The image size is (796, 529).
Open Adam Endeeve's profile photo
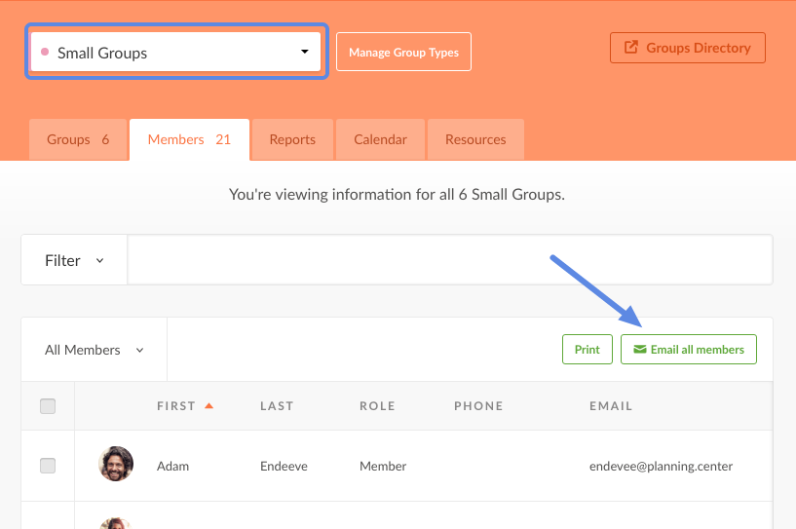pos(116,464)
